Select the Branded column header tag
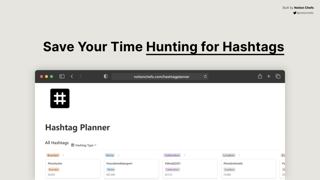 tap(53, 155)
